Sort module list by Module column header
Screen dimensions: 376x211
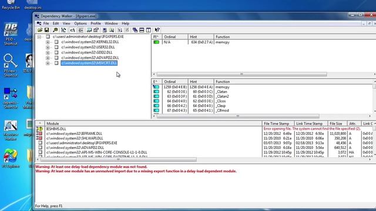point(153,124)
